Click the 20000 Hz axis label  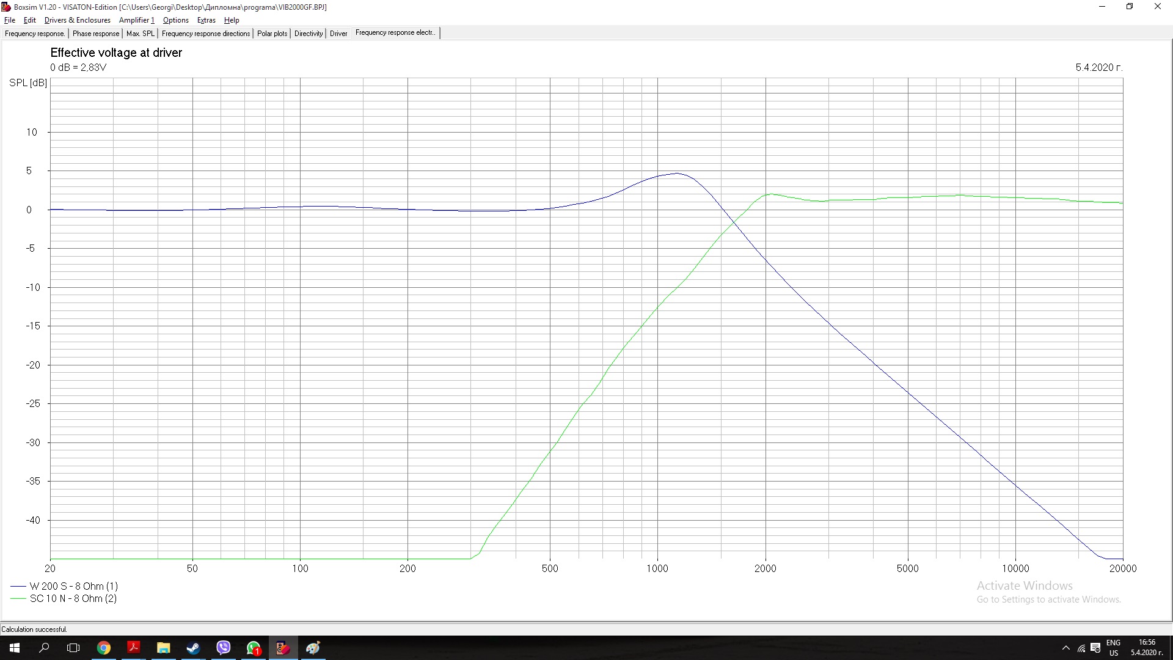(x=1123, y=568)
